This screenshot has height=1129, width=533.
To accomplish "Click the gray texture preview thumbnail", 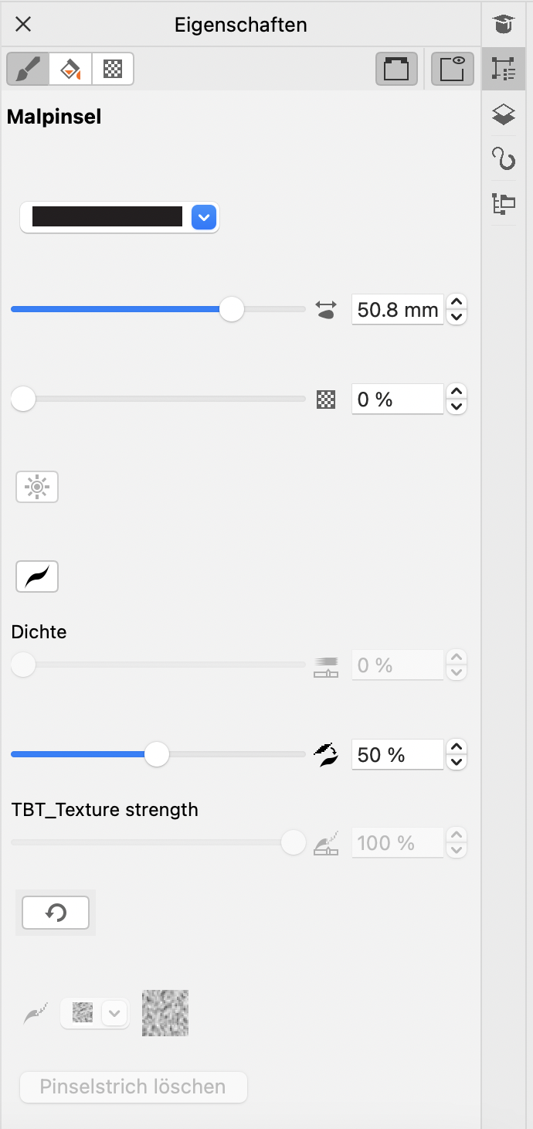I will (x=165, y=1013).
